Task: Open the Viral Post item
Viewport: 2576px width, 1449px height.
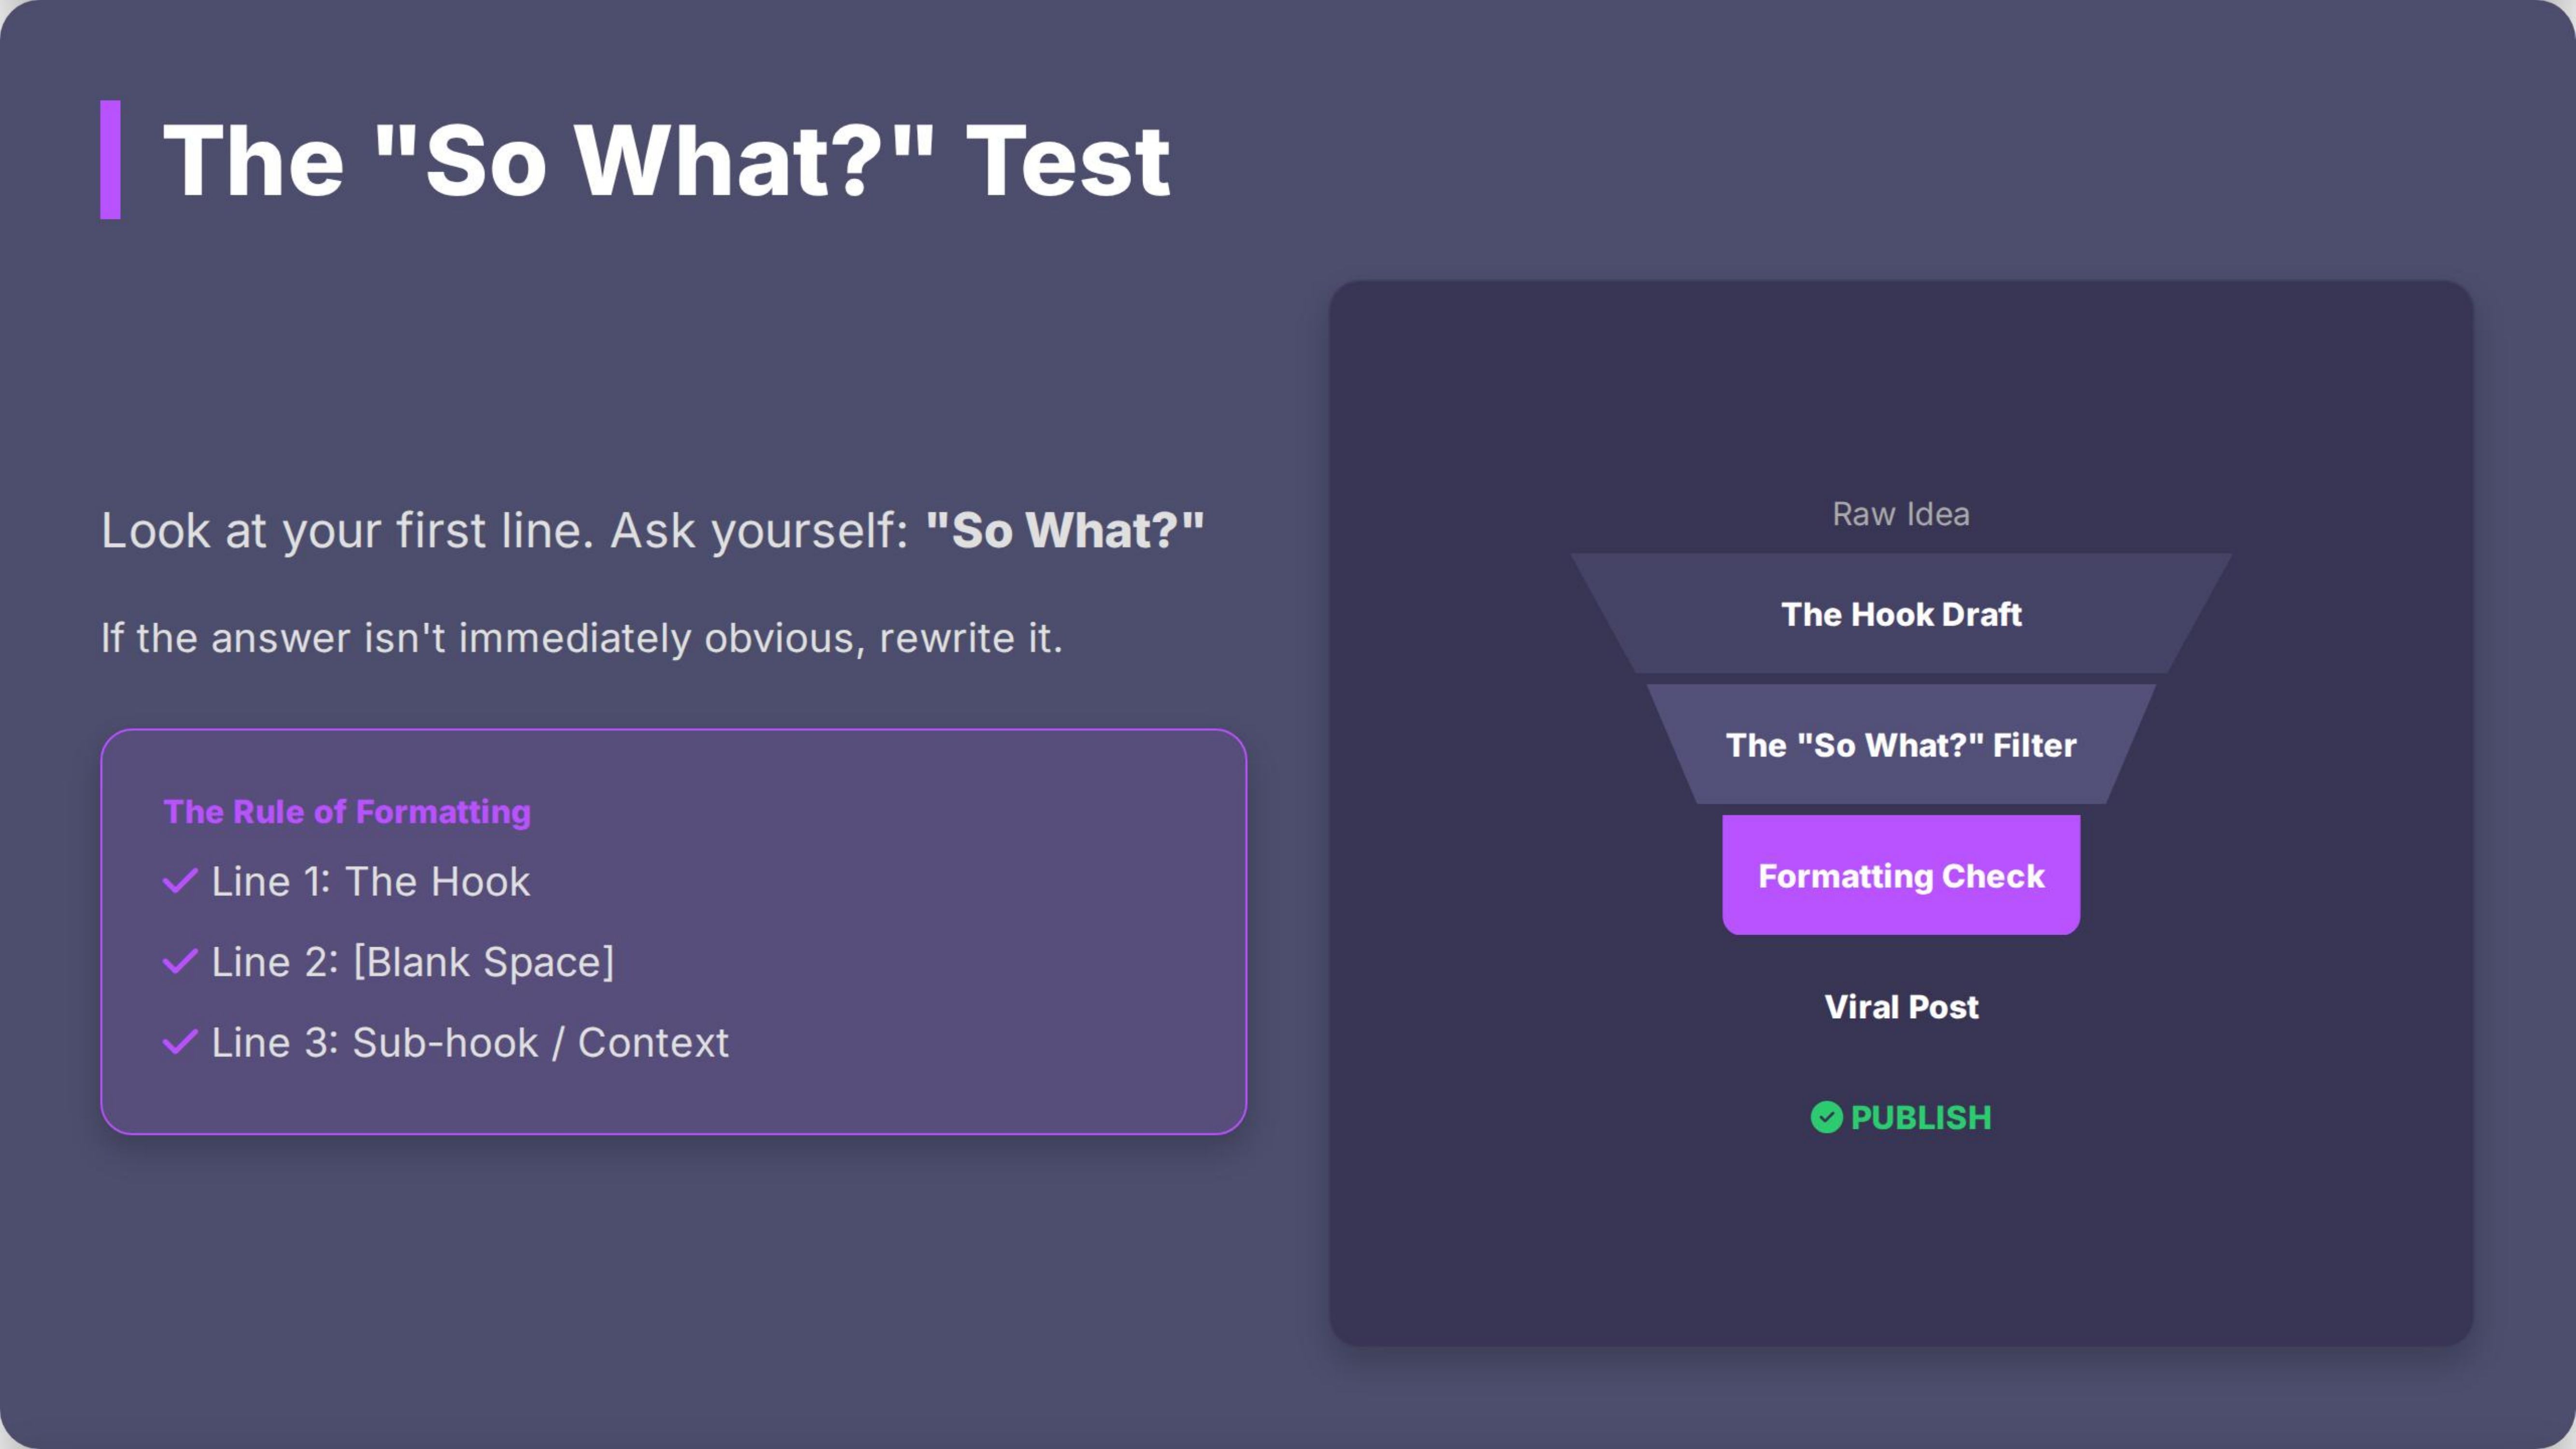Action: pyautogui.click(x=1900, y=1006)
